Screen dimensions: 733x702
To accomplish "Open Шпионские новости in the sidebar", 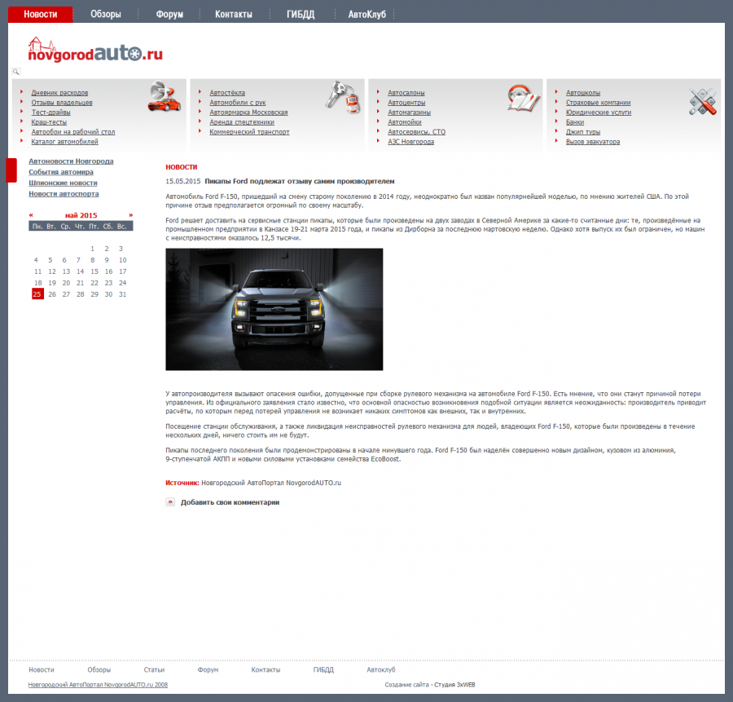I will point(63,183).
